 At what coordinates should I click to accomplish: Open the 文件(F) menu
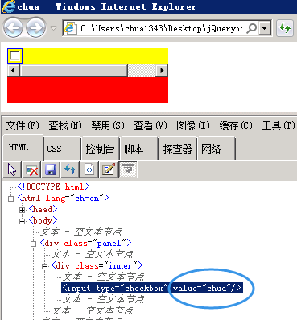coord(23,125)
